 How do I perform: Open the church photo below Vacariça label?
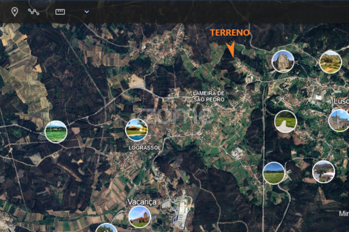tap(140, 216)
